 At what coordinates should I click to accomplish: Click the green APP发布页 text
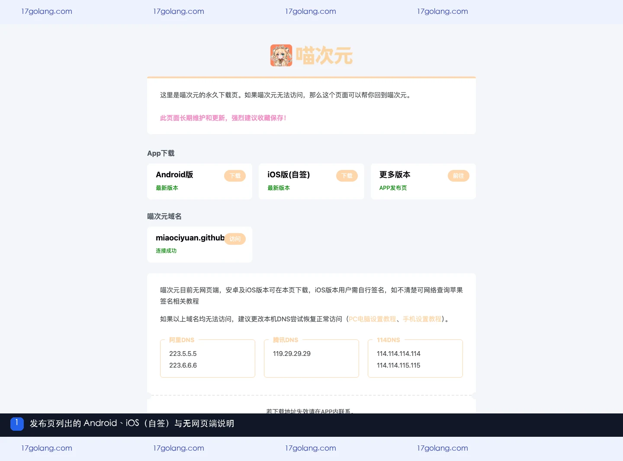[x=393, y=188]
